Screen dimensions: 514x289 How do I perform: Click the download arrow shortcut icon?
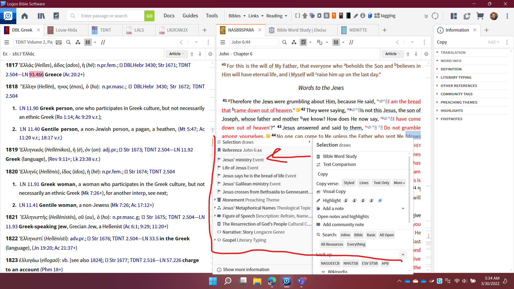coord(363,16)
